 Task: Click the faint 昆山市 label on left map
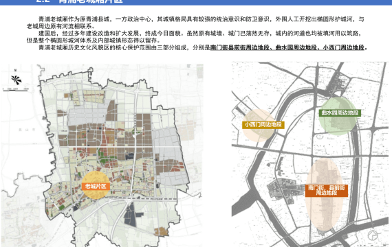[x=23, y=130]
